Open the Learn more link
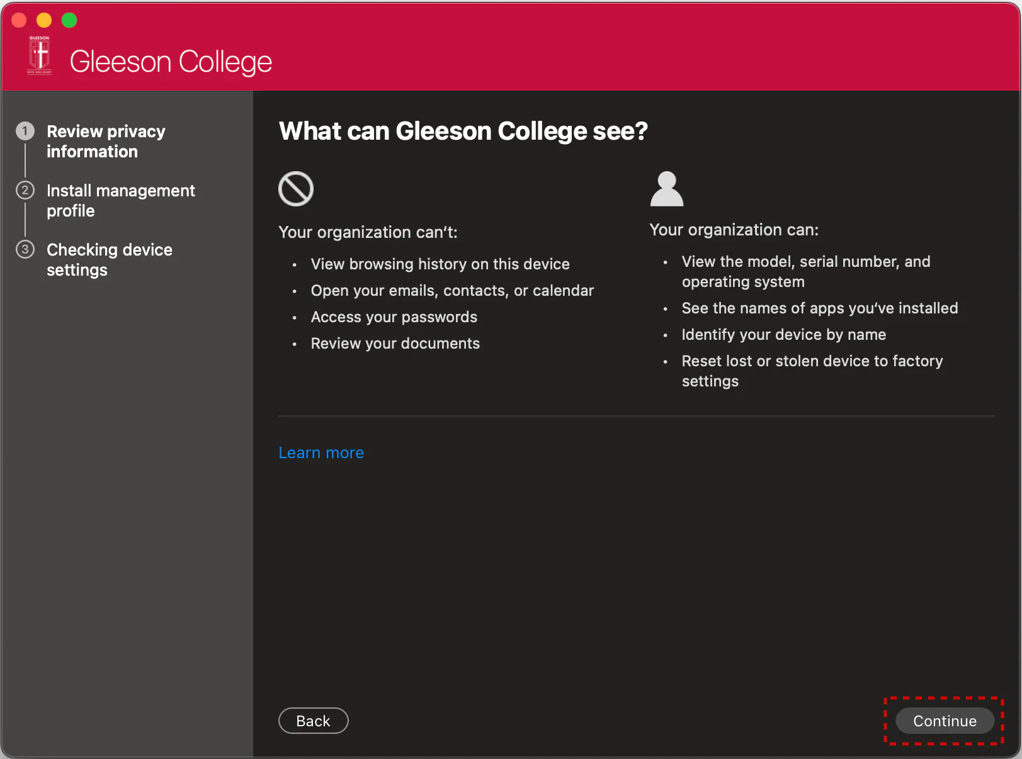This screenshot has width=1022, height=759. [321, 453]
